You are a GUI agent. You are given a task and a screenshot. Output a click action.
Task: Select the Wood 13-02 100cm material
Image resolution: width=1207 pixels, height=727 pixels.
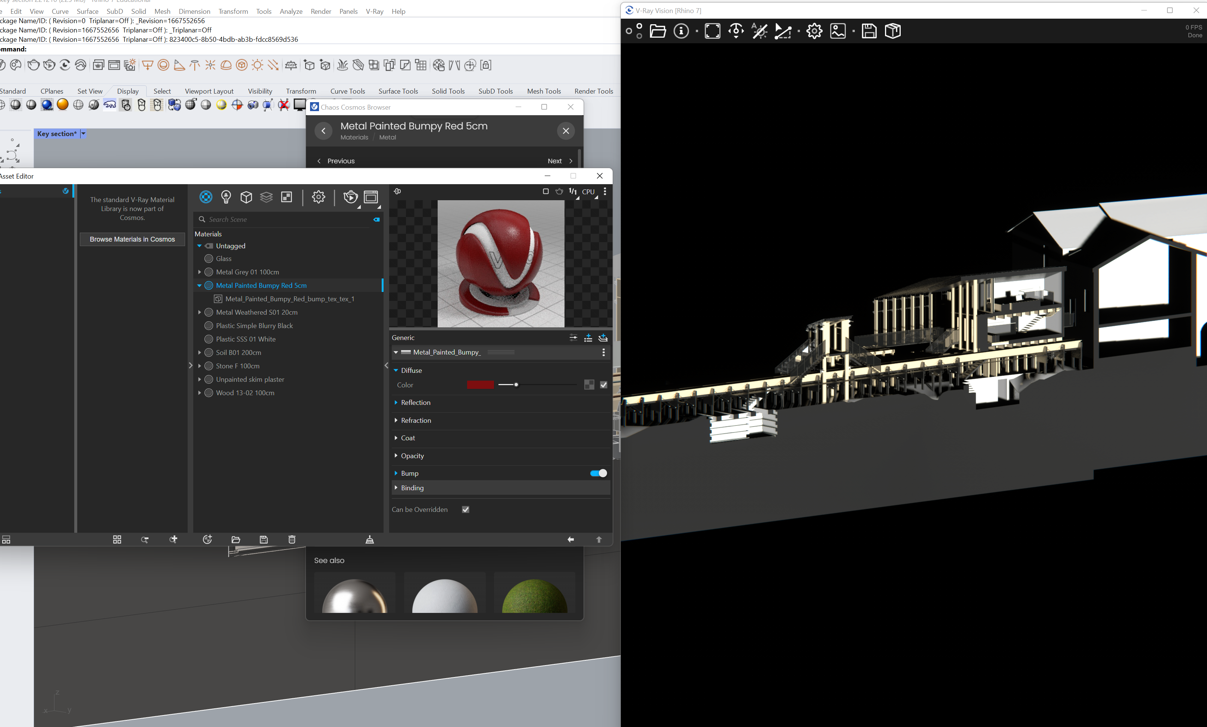pyautogui.click(x=245, y=393)
